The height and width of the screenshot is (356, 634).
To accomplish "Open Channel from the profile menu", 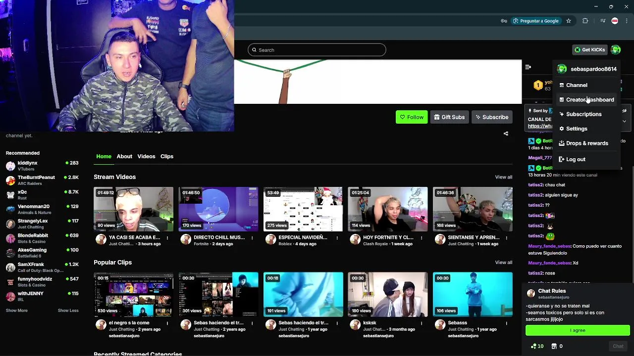I will [586, 85].
